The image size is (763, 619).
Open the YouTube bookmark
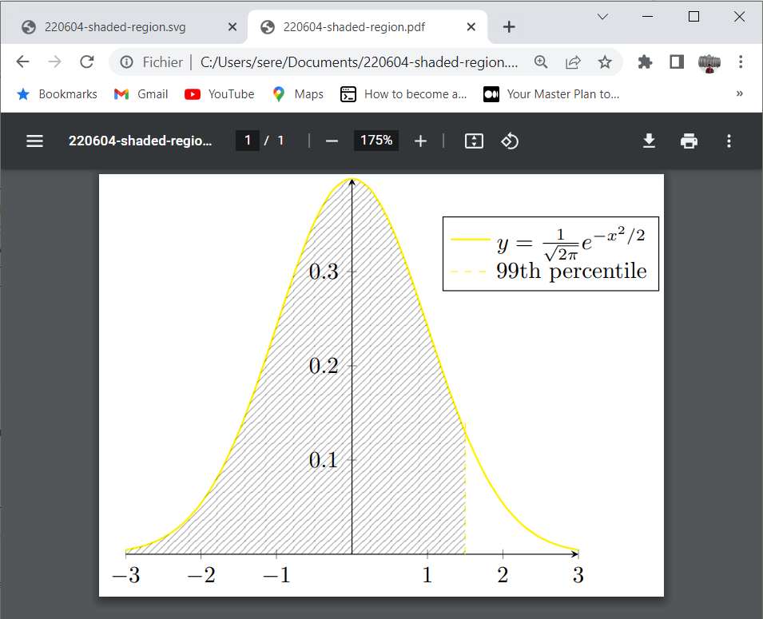(x=220, y=94)
